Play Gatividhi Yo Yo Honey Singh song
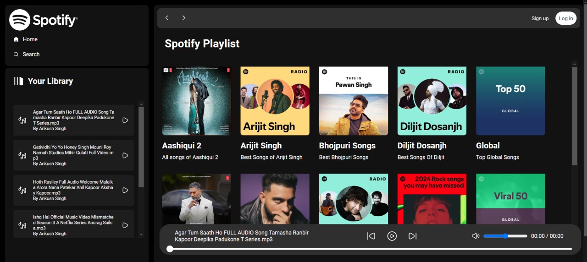This screenshot has width=587, height=262. [125, 155]
